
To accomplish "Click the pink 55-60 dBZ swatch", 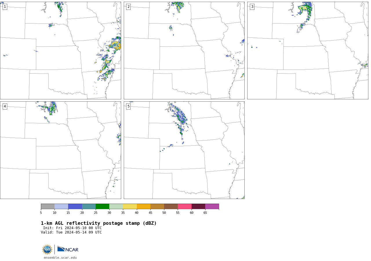I will [185, 206].
